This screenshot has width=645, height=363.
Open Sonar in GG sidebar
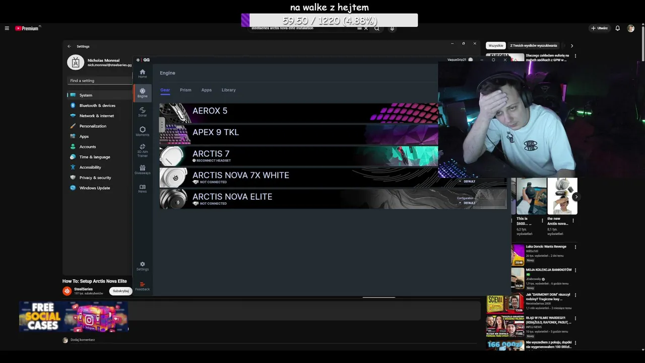(143, 112)
